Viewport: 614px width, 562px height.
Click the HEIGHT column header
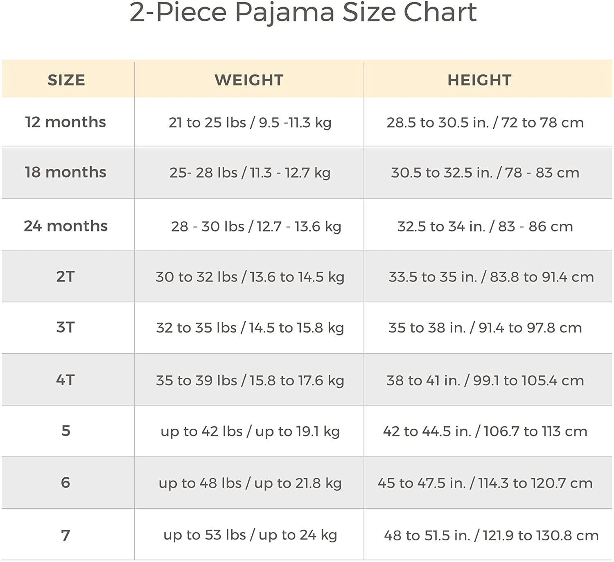(x=479, y=80)
